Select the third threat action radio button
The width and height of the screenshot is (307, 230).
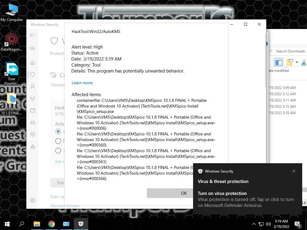pos(58,151)
